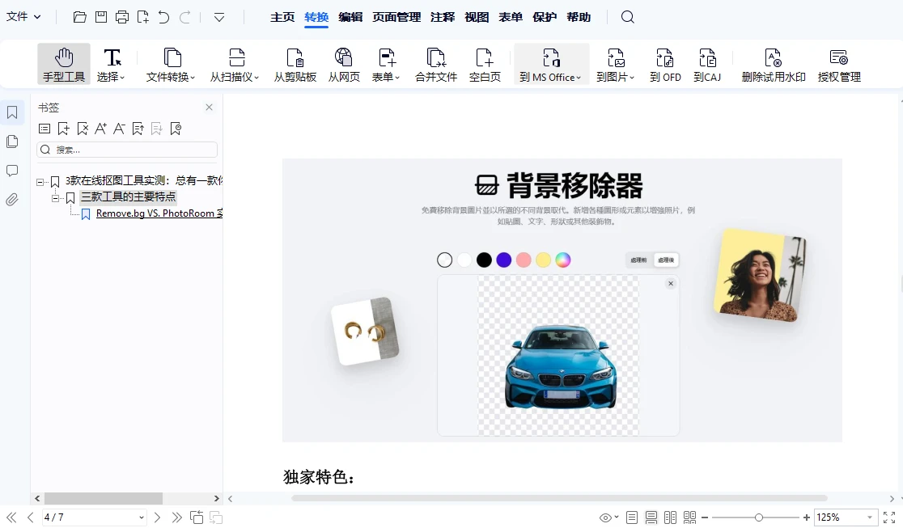Click the undo arrow icon
The image size is (903, 528).
[x=164, y=17]
